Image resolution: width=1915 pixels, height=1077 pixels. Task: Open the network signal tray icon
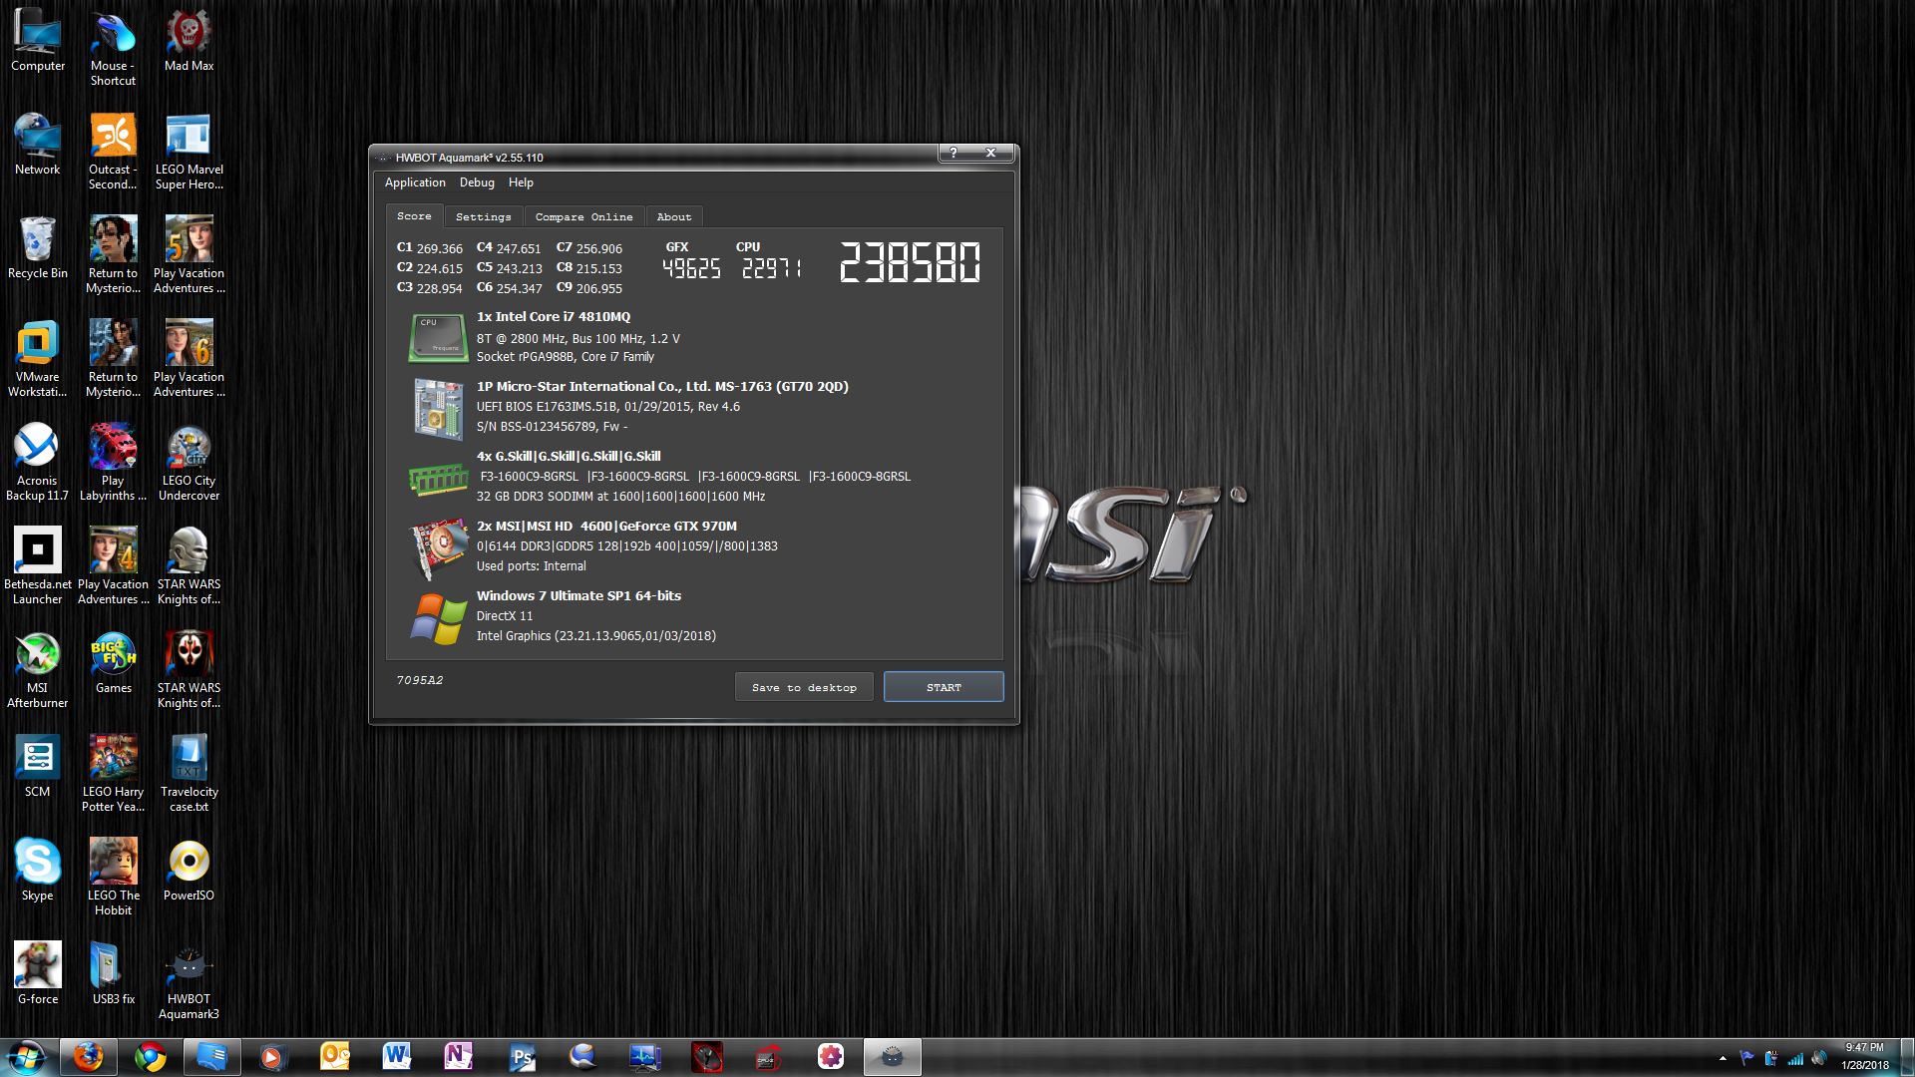point(1795,1058)
